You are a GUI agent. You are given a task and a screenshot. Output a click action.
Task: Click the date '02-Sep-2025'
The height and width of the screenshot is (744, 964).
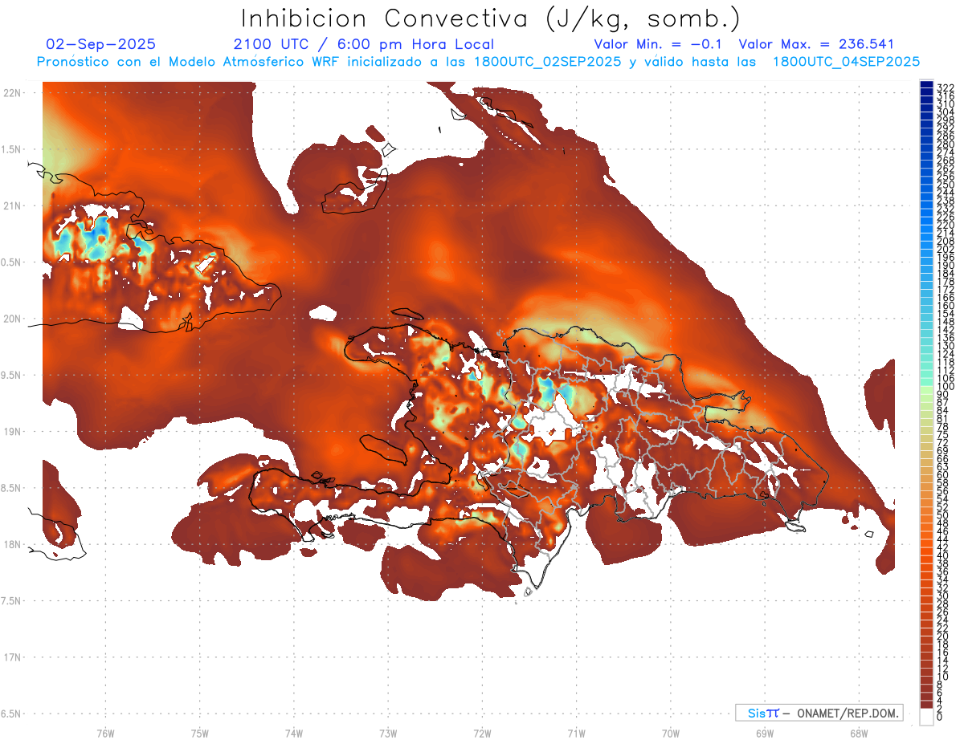point(100,44)
